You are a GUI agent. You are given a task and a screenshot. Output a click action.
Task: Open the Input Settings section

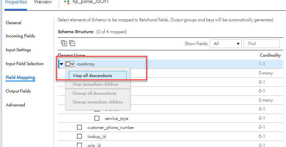click(18, 50)
